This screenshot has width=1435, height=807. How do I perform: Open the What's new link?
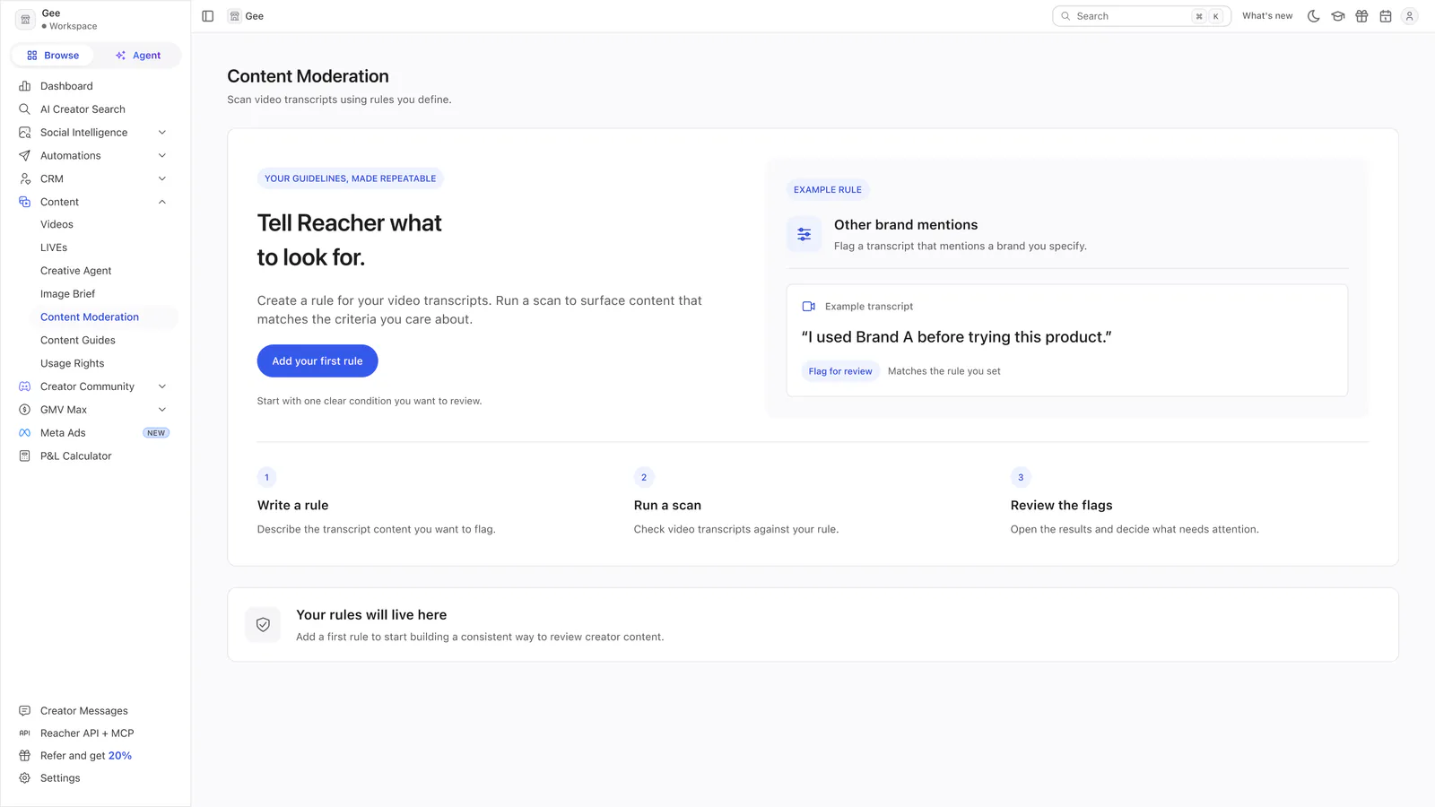(1267, 16)
